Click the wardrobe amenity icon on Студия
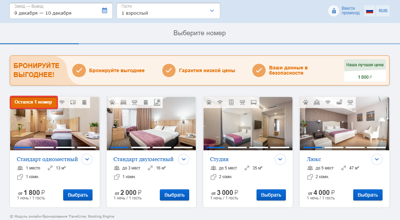The image size is (400, 220). (231, 103)
